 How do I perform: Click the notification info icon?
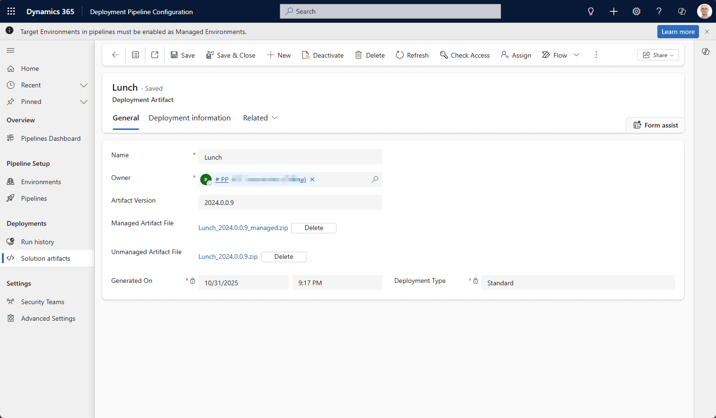click(9, 31)
